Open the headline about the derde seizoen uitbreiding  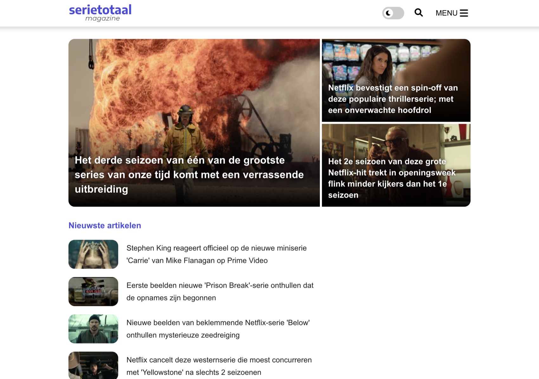tap(189, 175)
